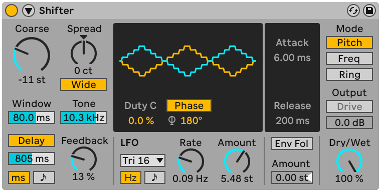The width and height of the screenshot is (381, 192).
Task: Click the Shifter device title
Action: click(x=56, y=10)
